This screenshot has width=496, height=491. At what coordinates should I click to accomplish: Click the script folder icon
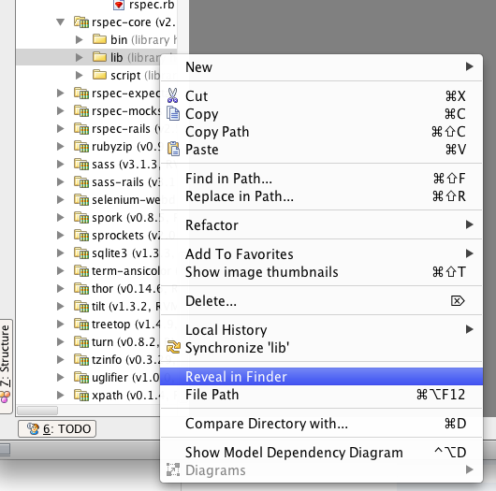[x=99, y=75]
